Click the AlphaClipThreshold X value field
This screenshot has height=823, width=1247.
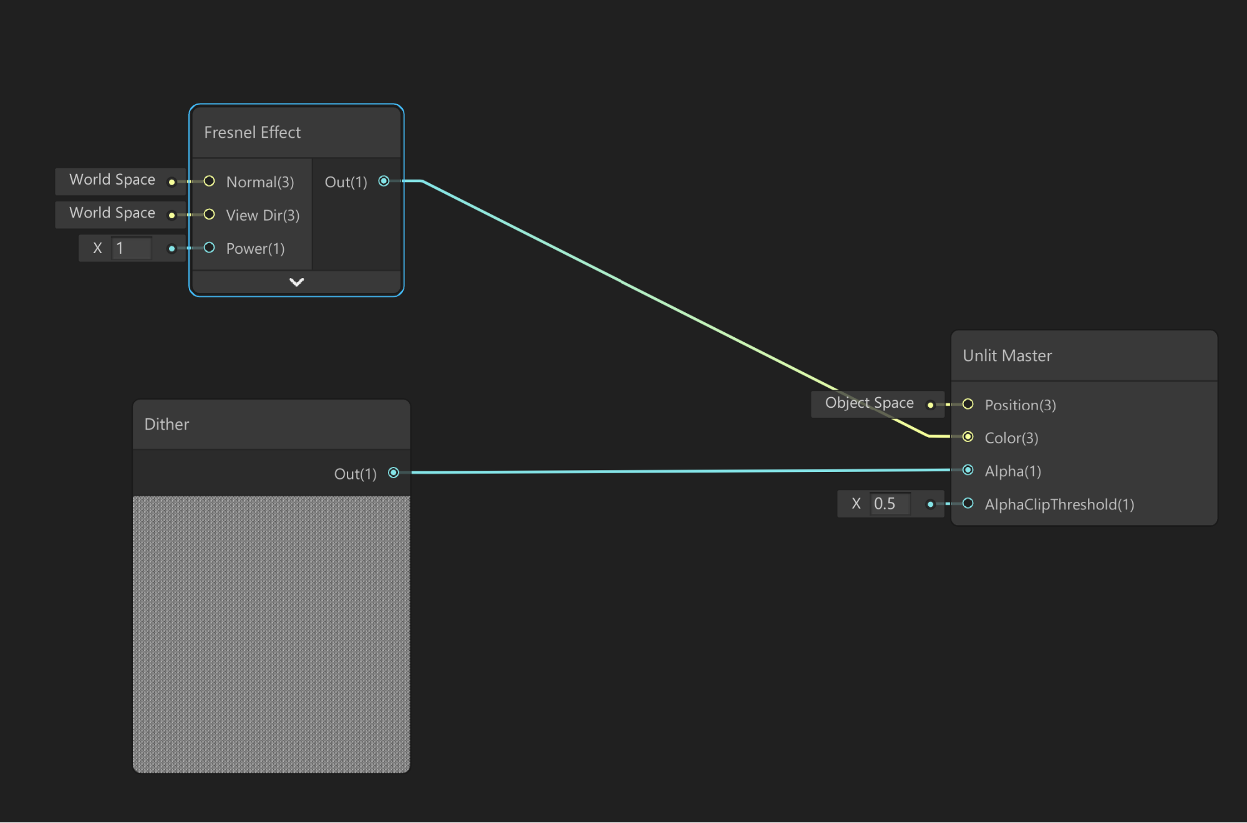[890, 504]
